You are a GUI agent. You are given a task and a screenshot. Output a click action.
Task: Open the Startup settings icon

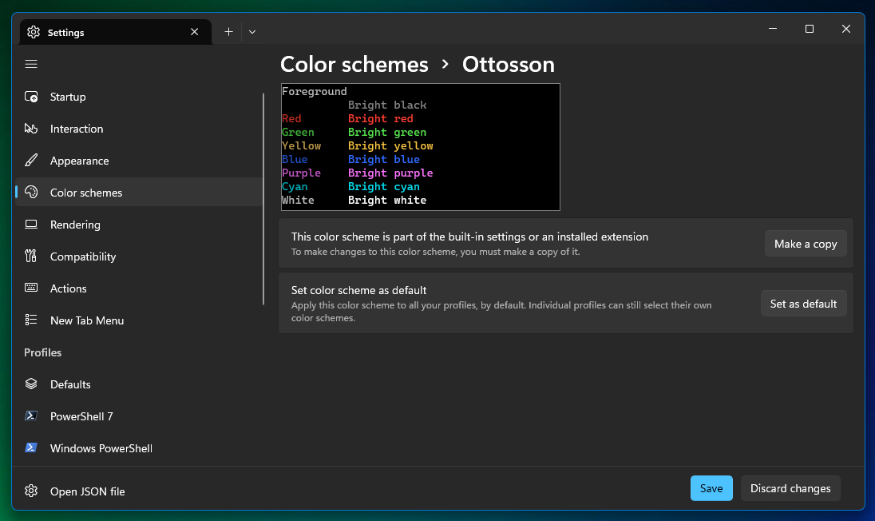click(30, 97)
